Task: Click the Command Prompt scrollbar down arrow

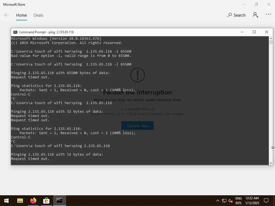Action: pyautogui.click(x=271, y=163)
